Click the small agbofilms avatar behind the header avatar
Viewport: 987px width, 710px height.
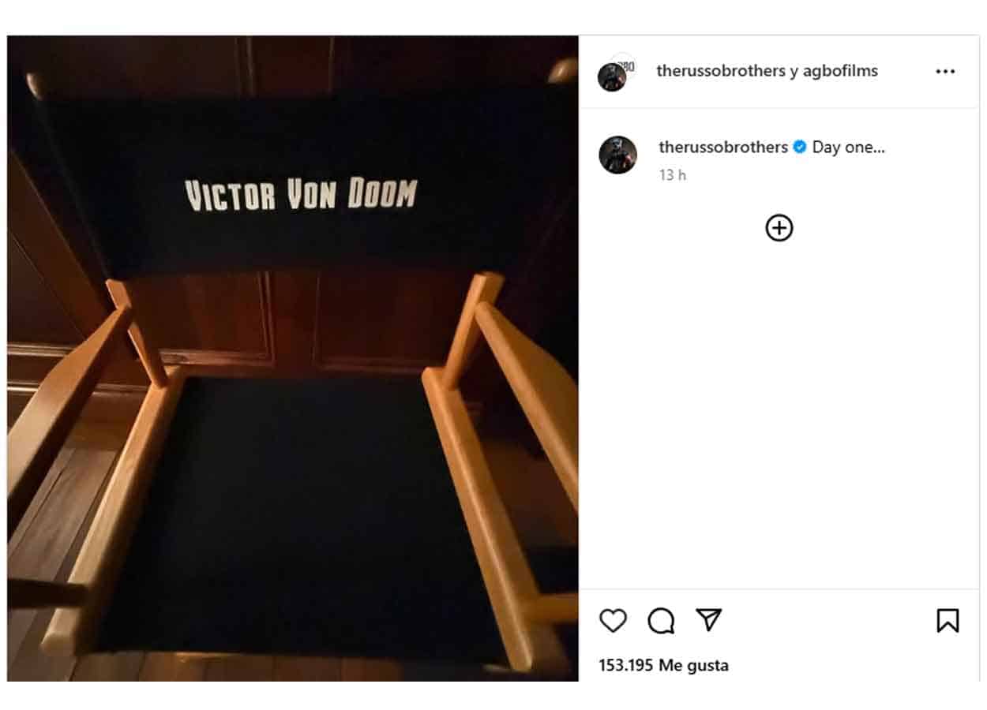[625, 64]
